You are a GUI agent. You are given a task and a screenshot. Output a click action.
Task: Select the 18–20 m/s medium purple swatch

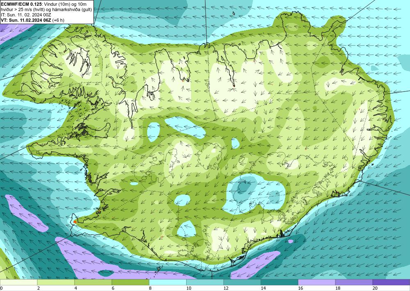pyautogui.click(x=354, y=282)
